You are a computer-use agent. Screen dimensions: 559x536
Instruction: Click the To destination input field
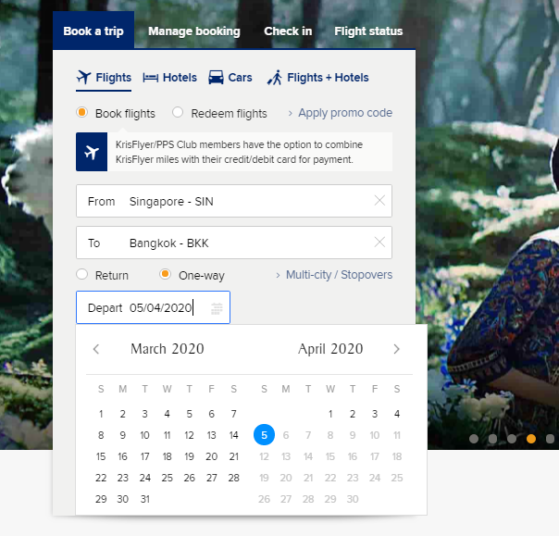click(234, 243)
